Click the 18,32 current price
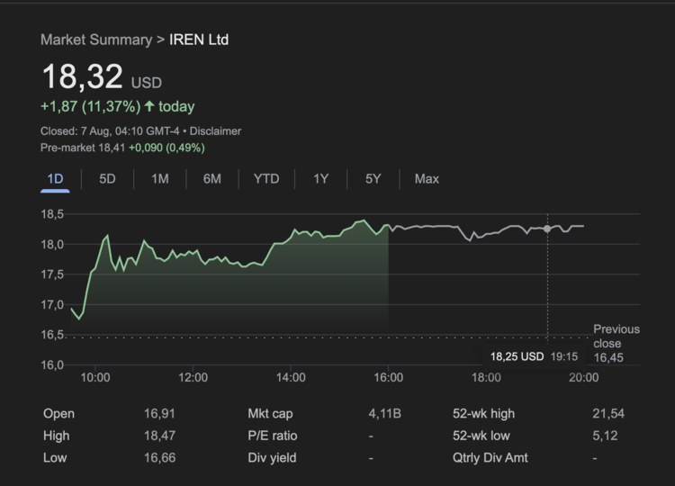 tap(82, 76)
